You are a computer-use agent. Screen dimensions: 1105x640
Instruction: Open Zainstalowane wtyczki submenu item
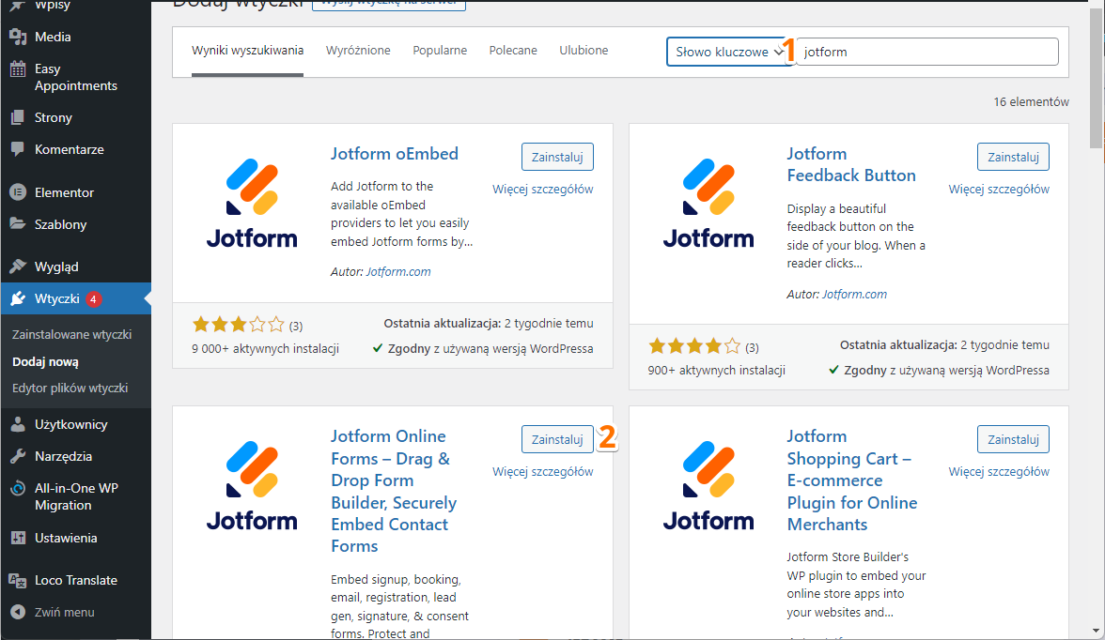coord(71,334)
